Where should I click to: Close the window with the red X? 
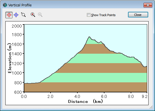(x=148, y=5)
